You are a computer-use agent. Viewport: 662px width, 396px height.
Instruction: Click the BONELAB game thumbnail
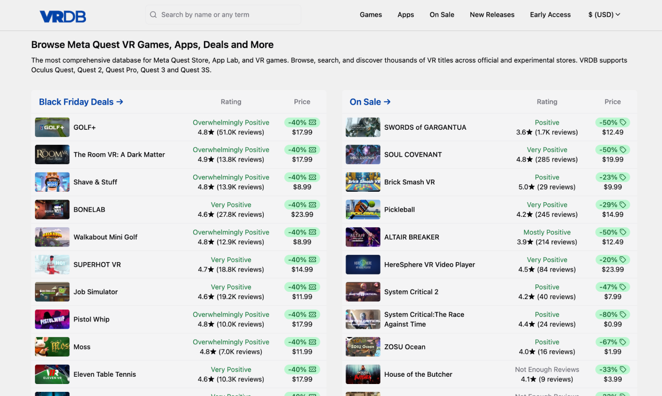point(52,209)
